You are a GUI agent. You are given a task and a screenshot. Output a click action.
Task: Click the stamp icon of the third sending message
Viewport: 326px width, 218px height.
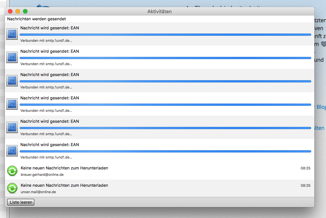tap(12, 81)
